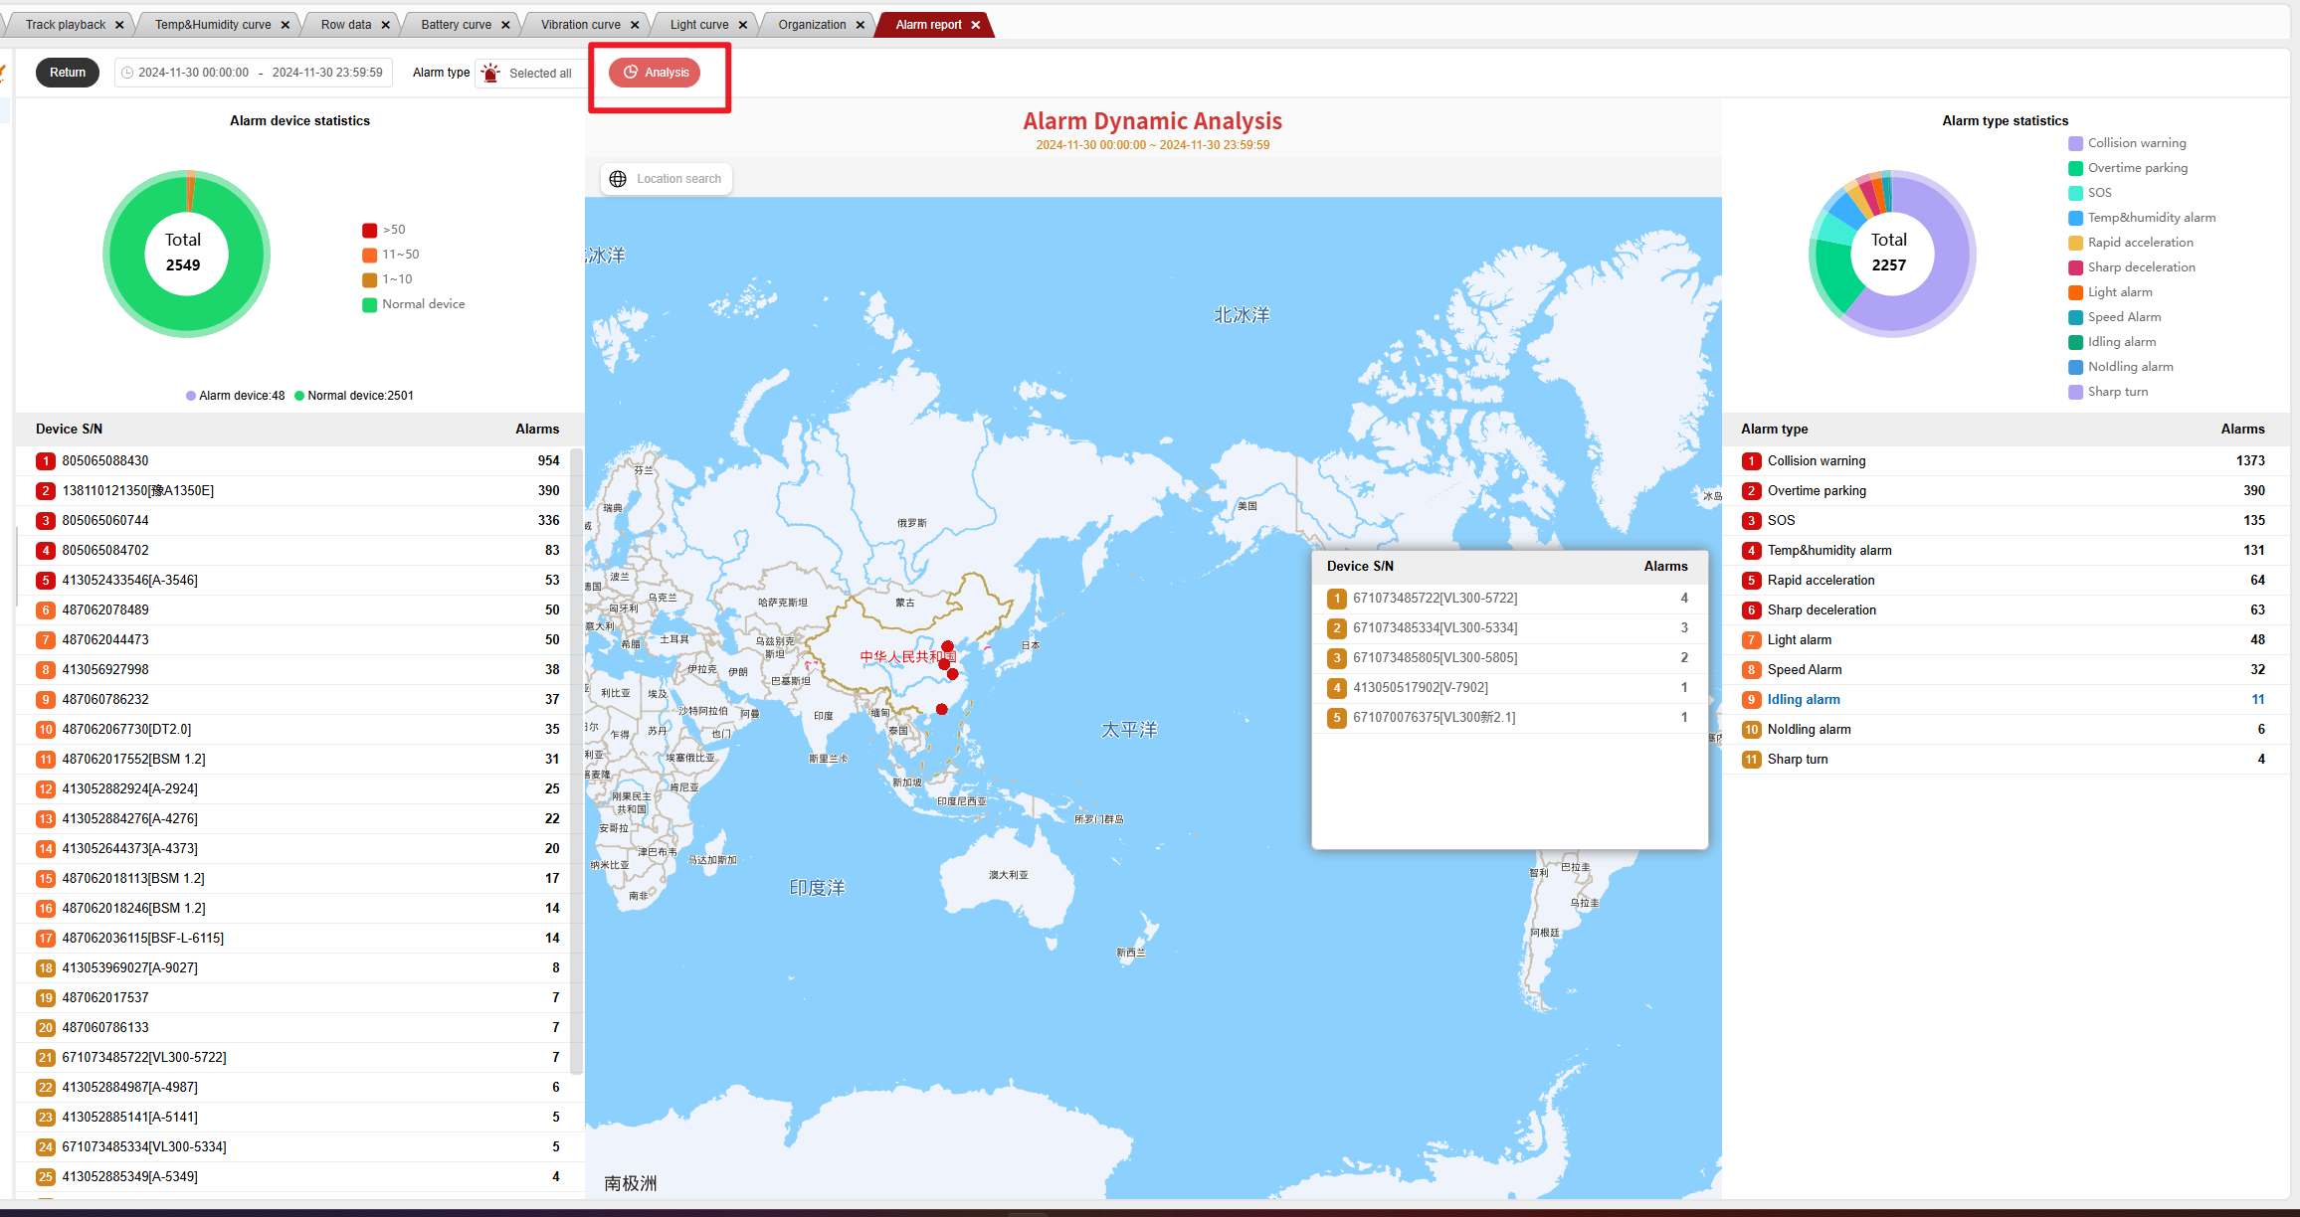The height and width of the screenshot is (1217, 2300).
Task: Switch to the Temp&Humidity curve tab
Action: click(212, 25)
